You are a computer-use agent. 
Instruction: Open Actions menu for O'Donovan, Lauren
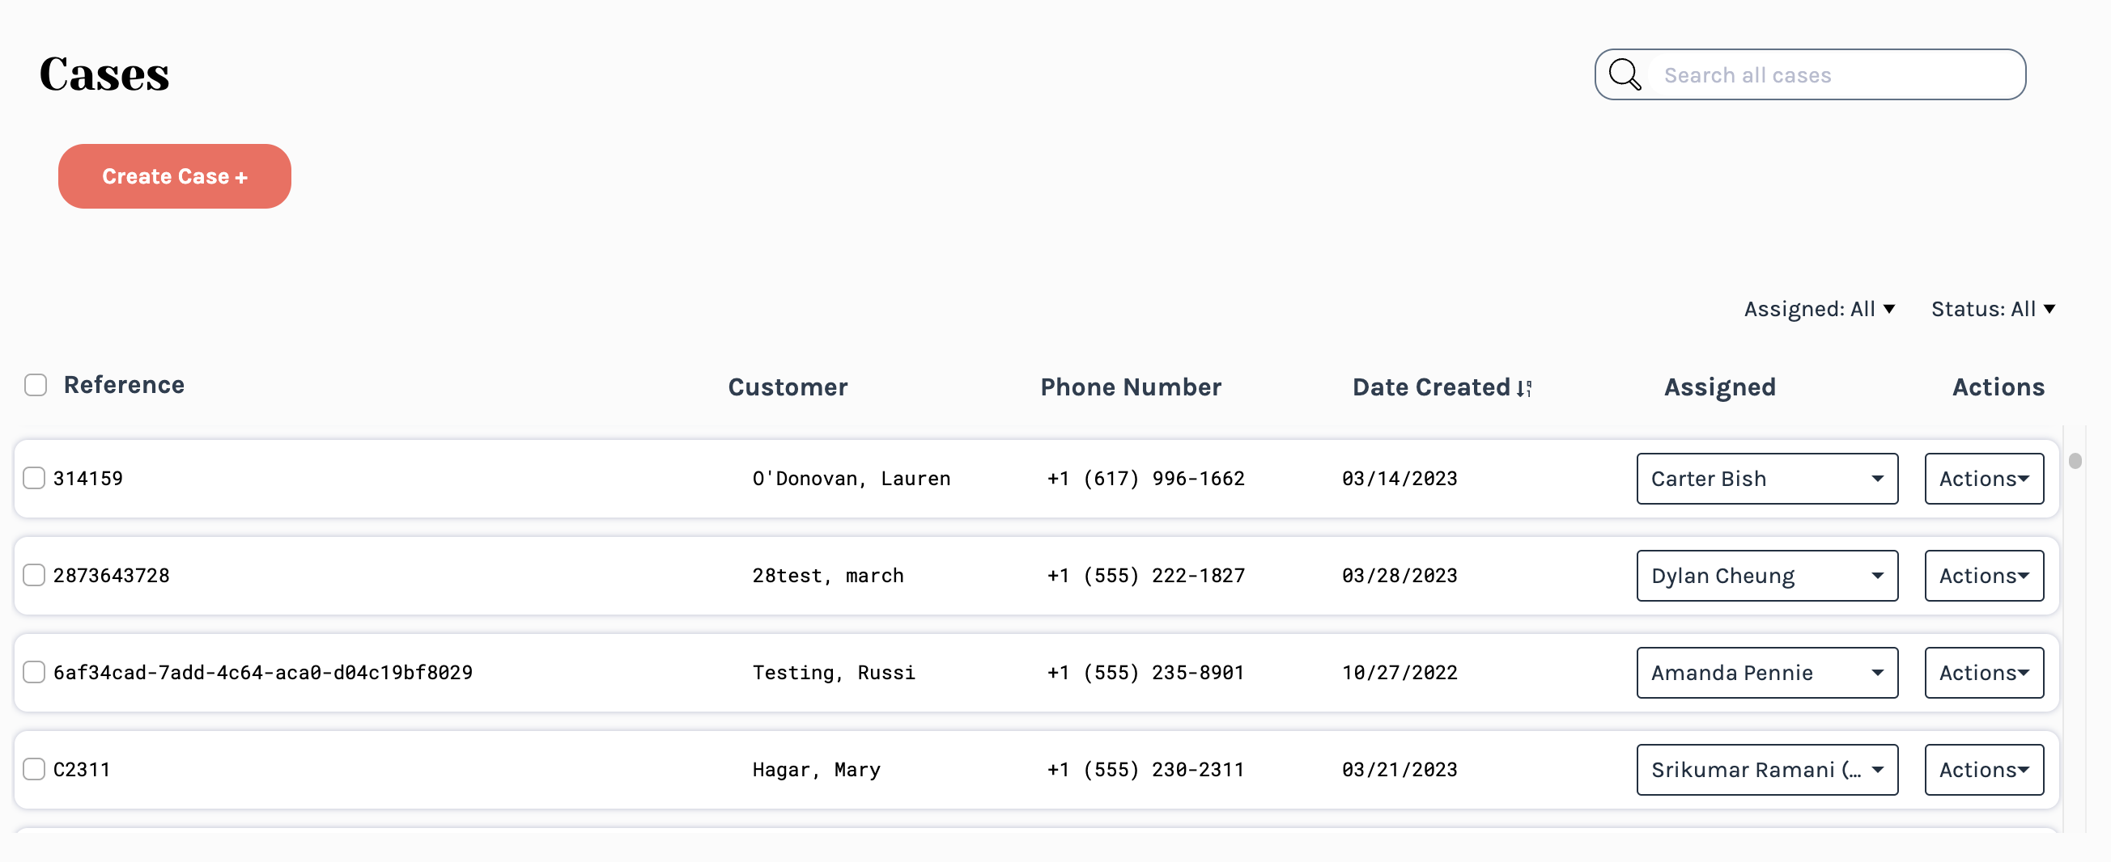tap(1983, 479)
